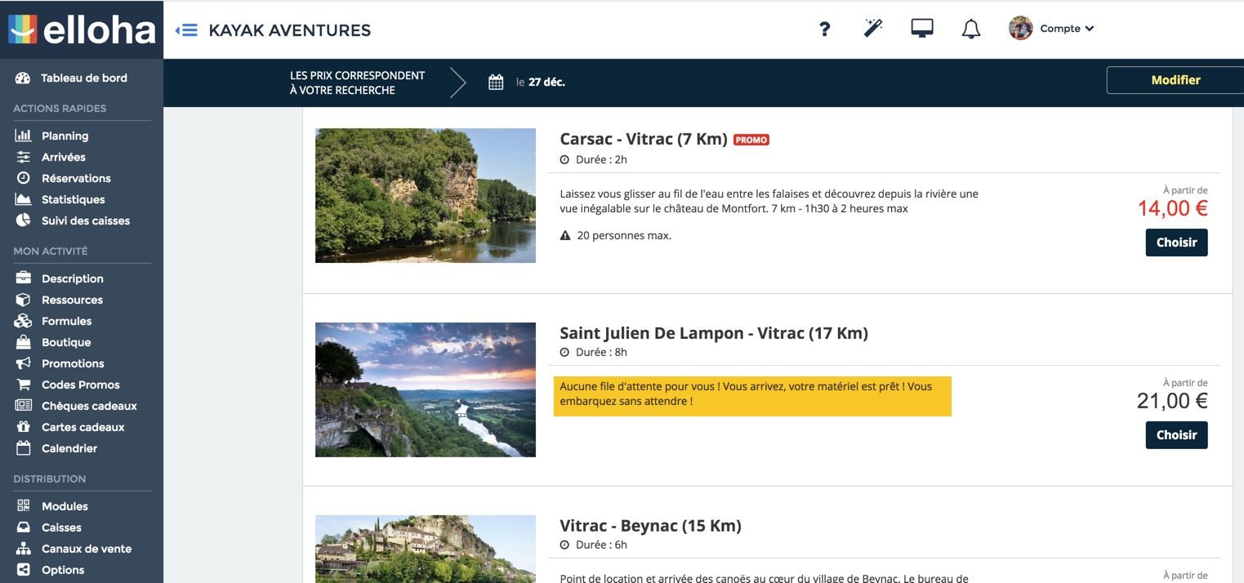The image size is (1244, 583).
Task: Open Suivi des caisses
Action: [x=86, y=221]
